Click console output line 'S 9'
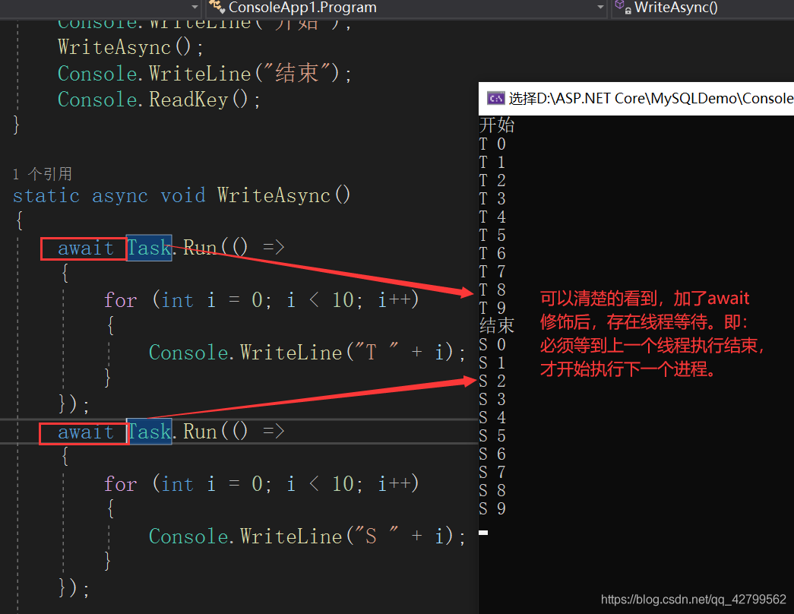This screenshot has width=794, height=614. pos(492,508)
